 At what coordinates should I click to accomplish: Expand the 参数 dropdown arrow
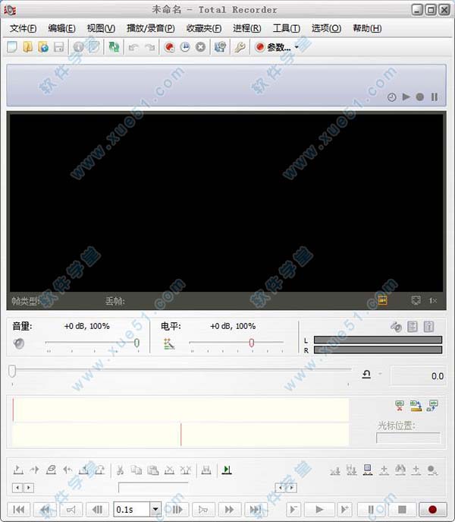(x=297, y=48)
